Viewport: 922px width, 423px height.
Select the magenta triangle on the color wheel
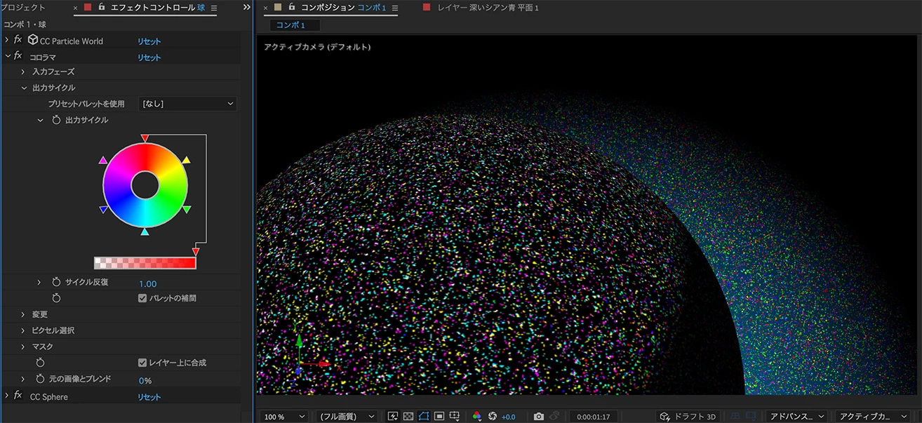(103, 161)
